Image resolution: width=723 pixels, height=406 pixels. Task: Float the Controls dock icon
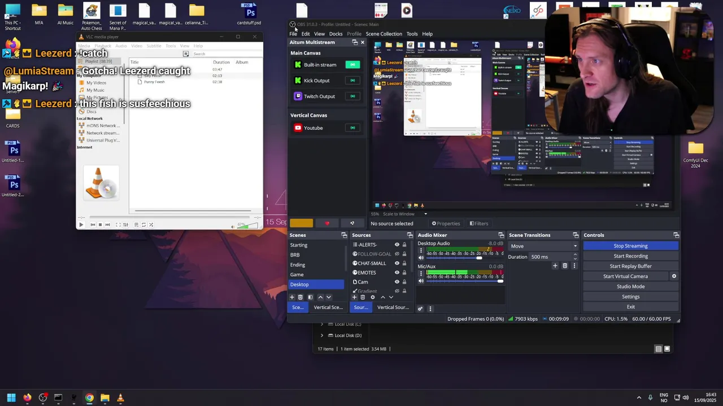coord(676,235)
